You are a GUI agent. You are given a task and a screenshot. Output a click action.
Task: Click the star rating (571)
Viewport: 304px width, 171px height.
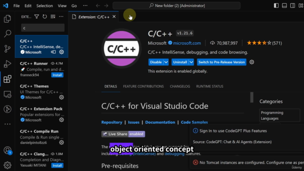click(x=264, y=43)
